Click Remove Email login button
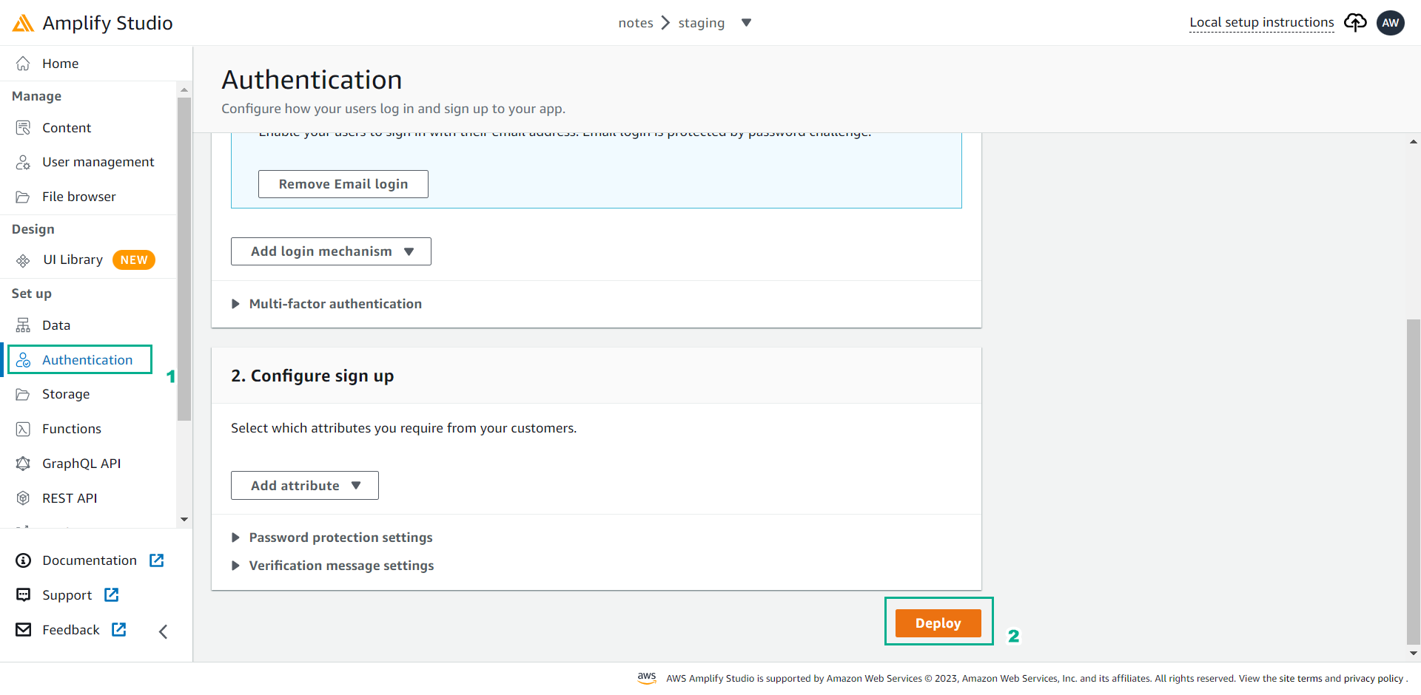 click(x=343, y=184)
